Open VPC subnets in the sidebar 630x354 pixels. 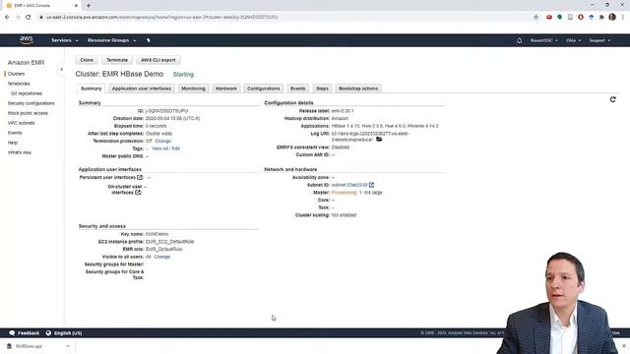[x=22, y=123]
